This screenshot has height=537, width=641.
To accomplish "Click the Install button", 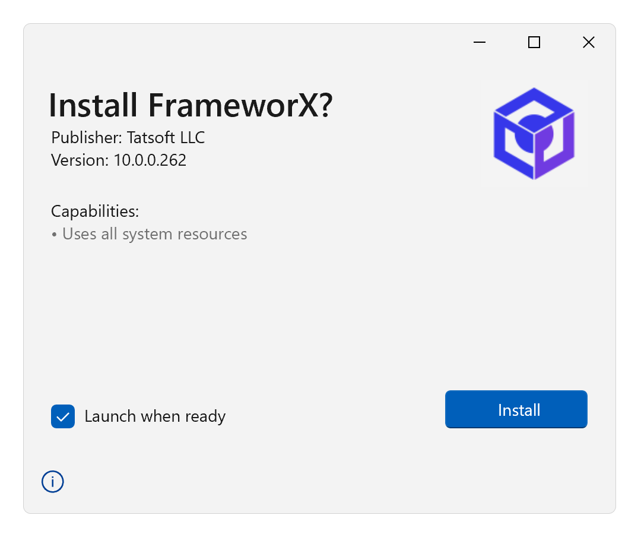I will pos(516,409).
